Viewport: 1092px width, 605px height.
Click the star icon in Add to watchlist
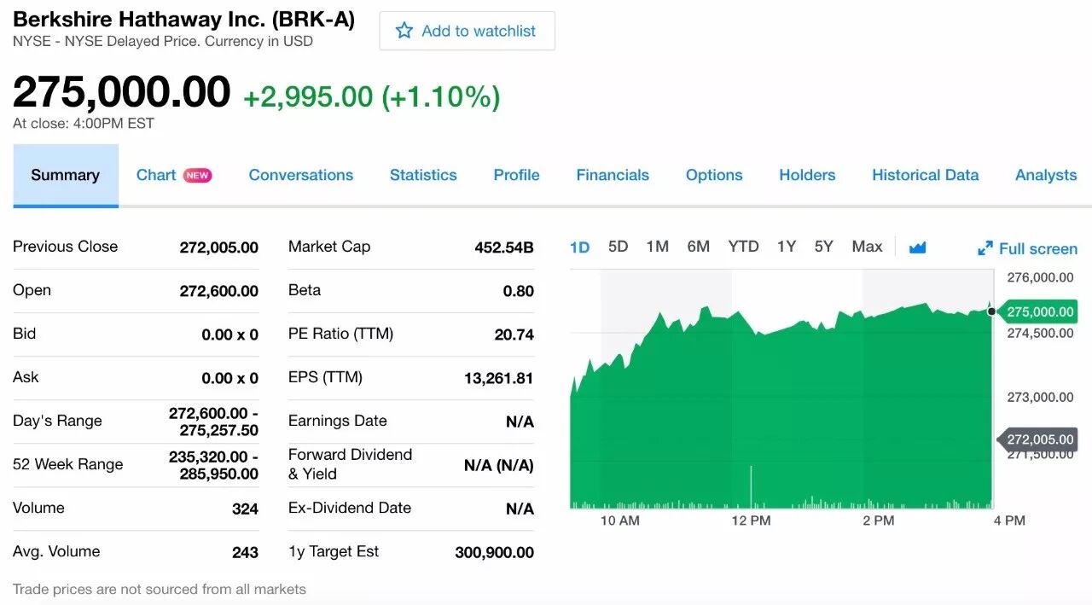pos(404,31)
